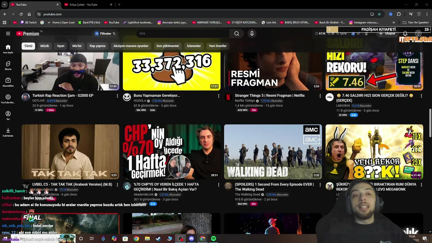Open Steam from the taskbar

tap(158, 239)
